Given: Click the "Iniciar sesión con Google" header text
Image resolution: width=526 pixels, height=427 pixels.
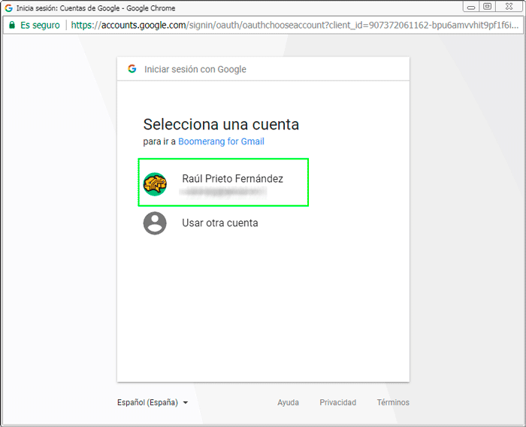Looking at the screenshot, I should point(195,69).
